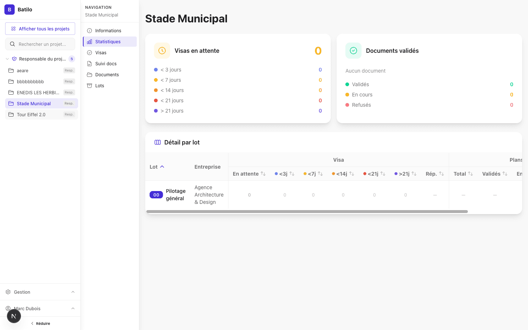This screenshot has width=528, height=330.
Task: Toggle sort order on the Total column
Action: pos(463,173)
